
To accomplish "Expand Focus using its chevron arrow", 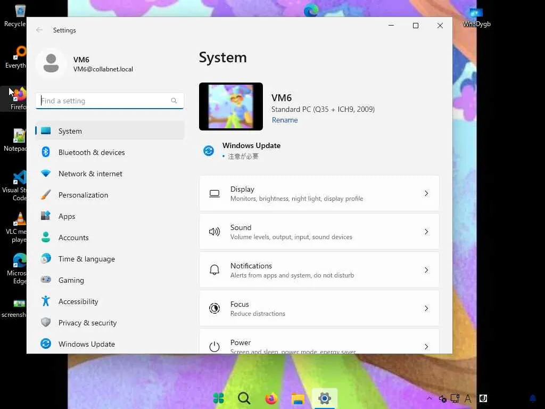I will coord(426,308).
